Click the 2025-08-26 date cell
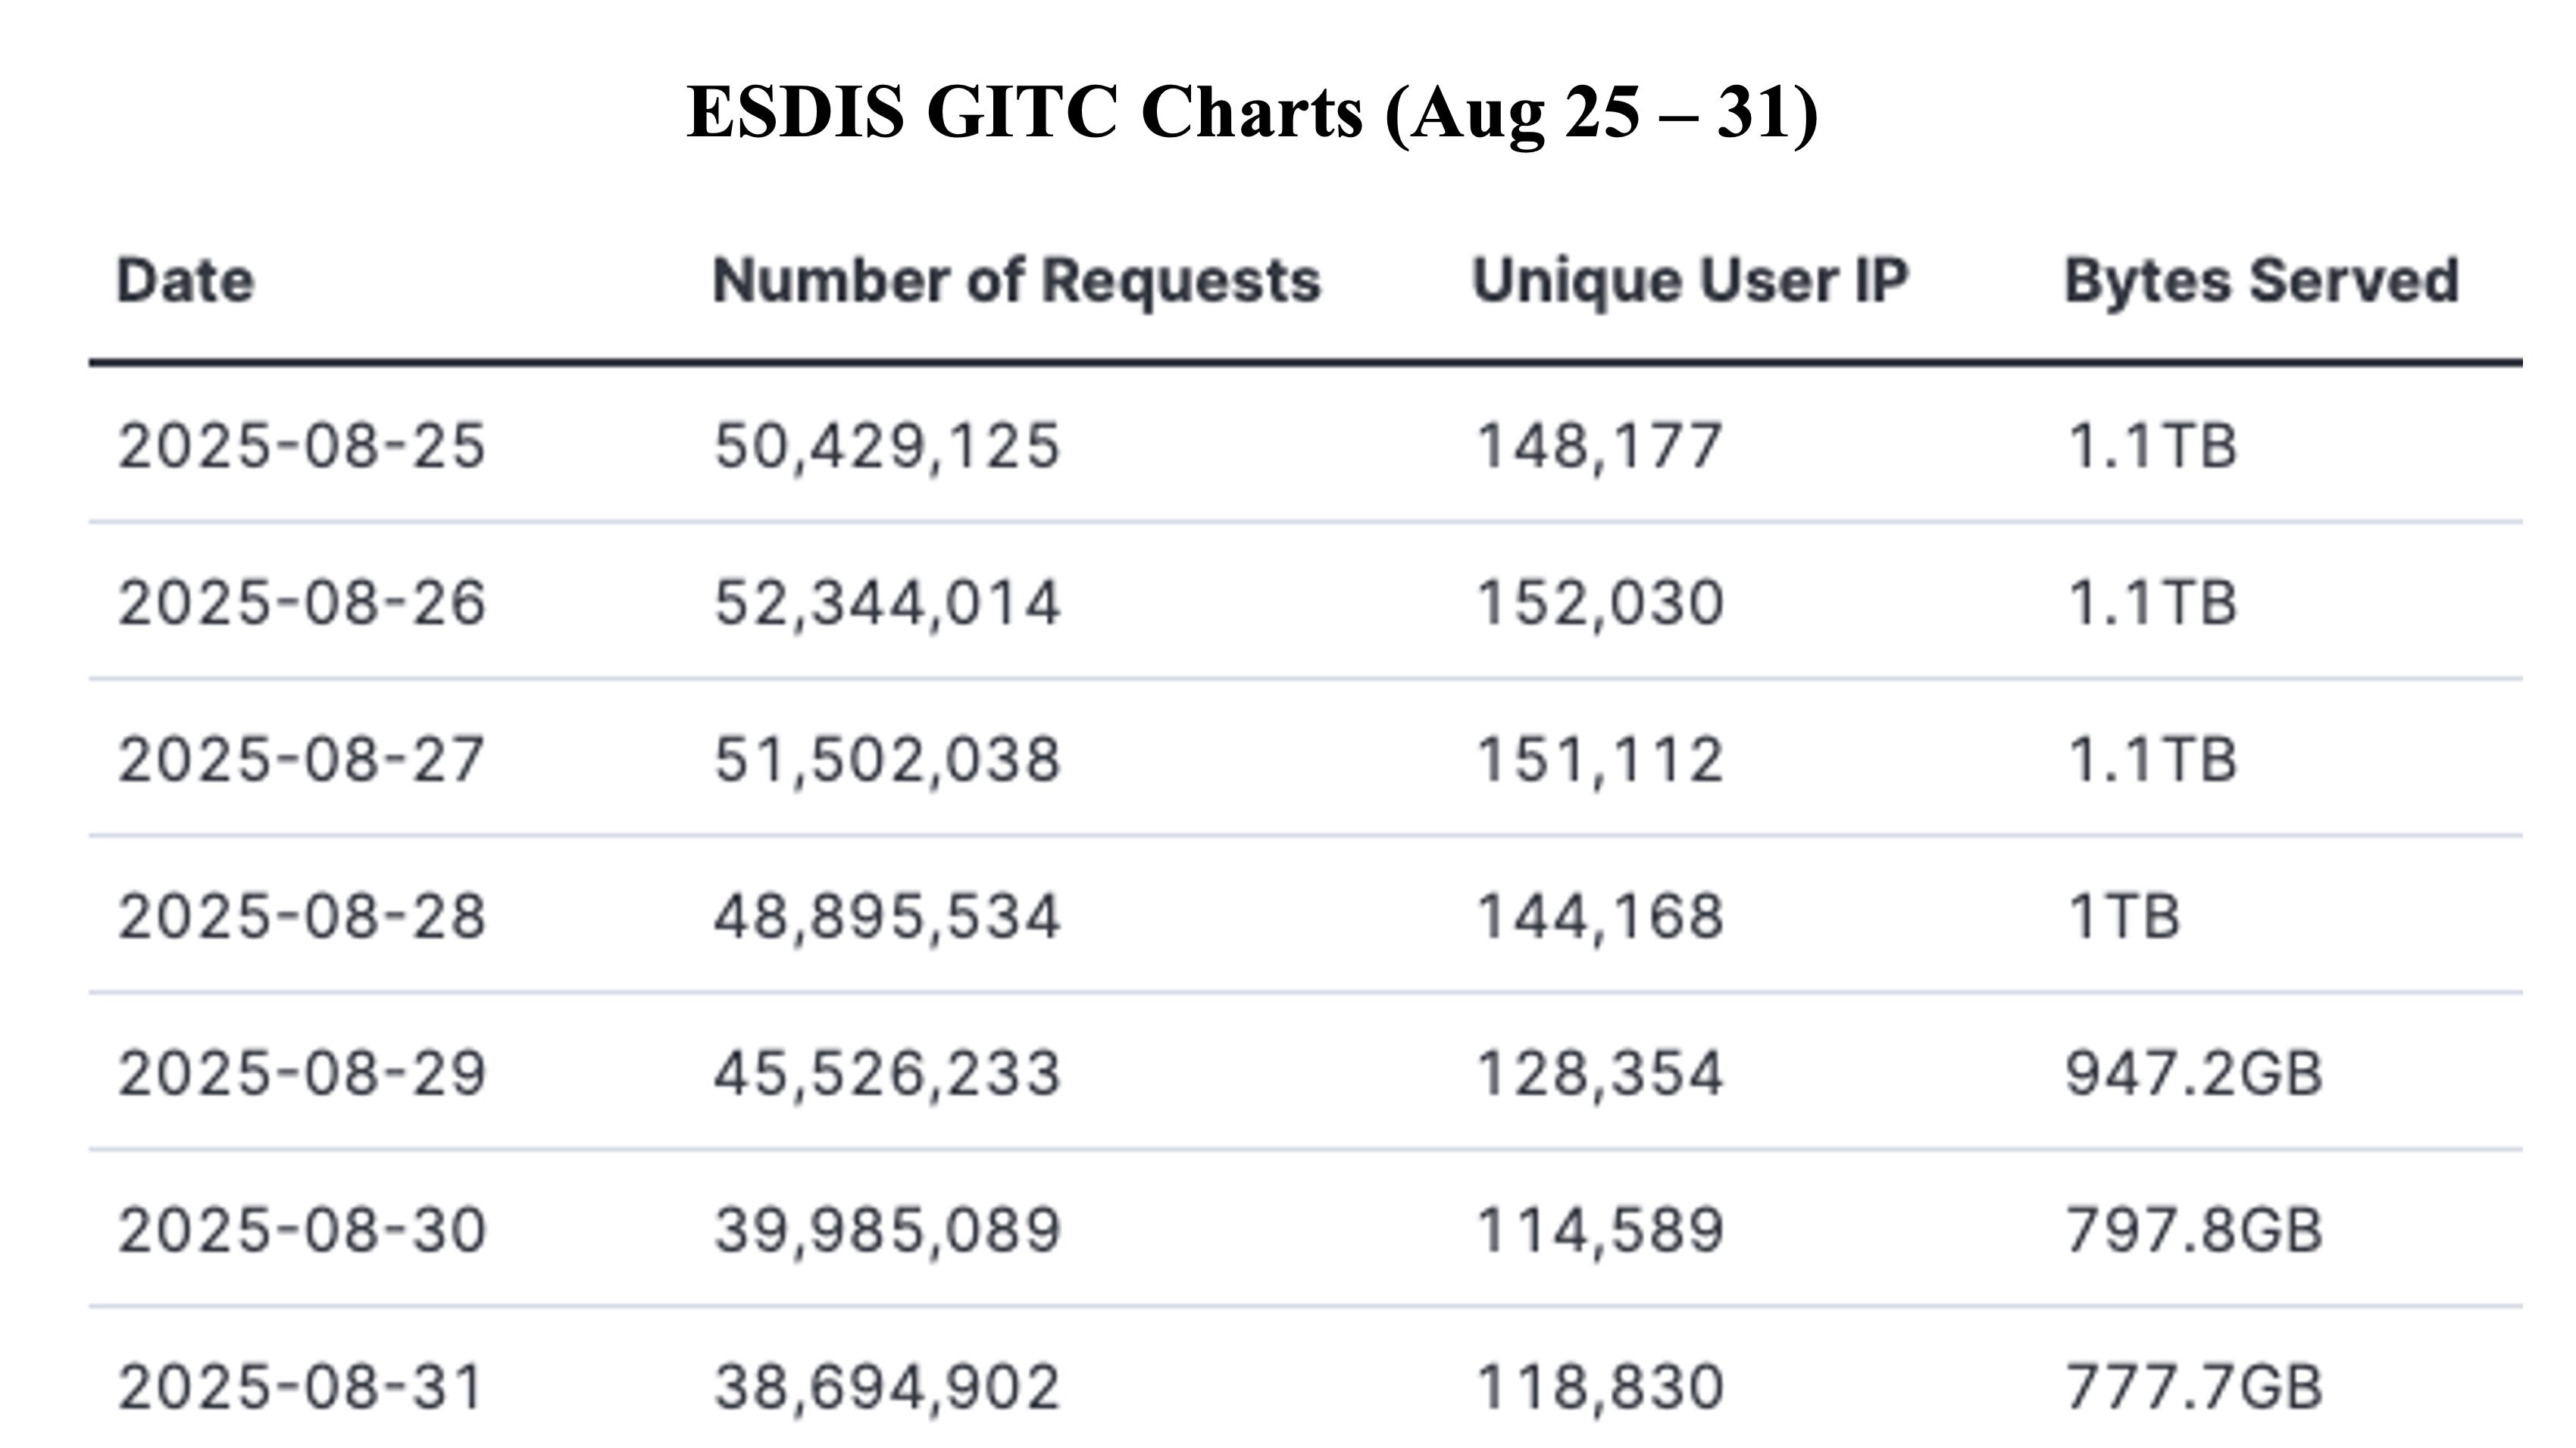The height and width of the screenshot is (1448, 2576). [x=302, y=604]
